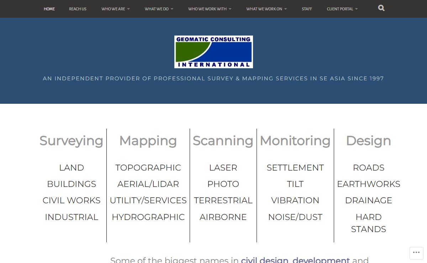Click LAND under Surveying
This screenshot has width=427, height=263.
72,168
